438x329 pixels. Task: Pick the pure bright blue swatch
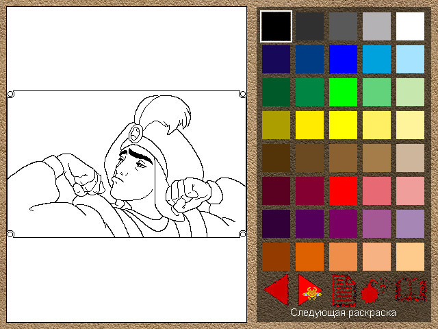tap(343, 60)
